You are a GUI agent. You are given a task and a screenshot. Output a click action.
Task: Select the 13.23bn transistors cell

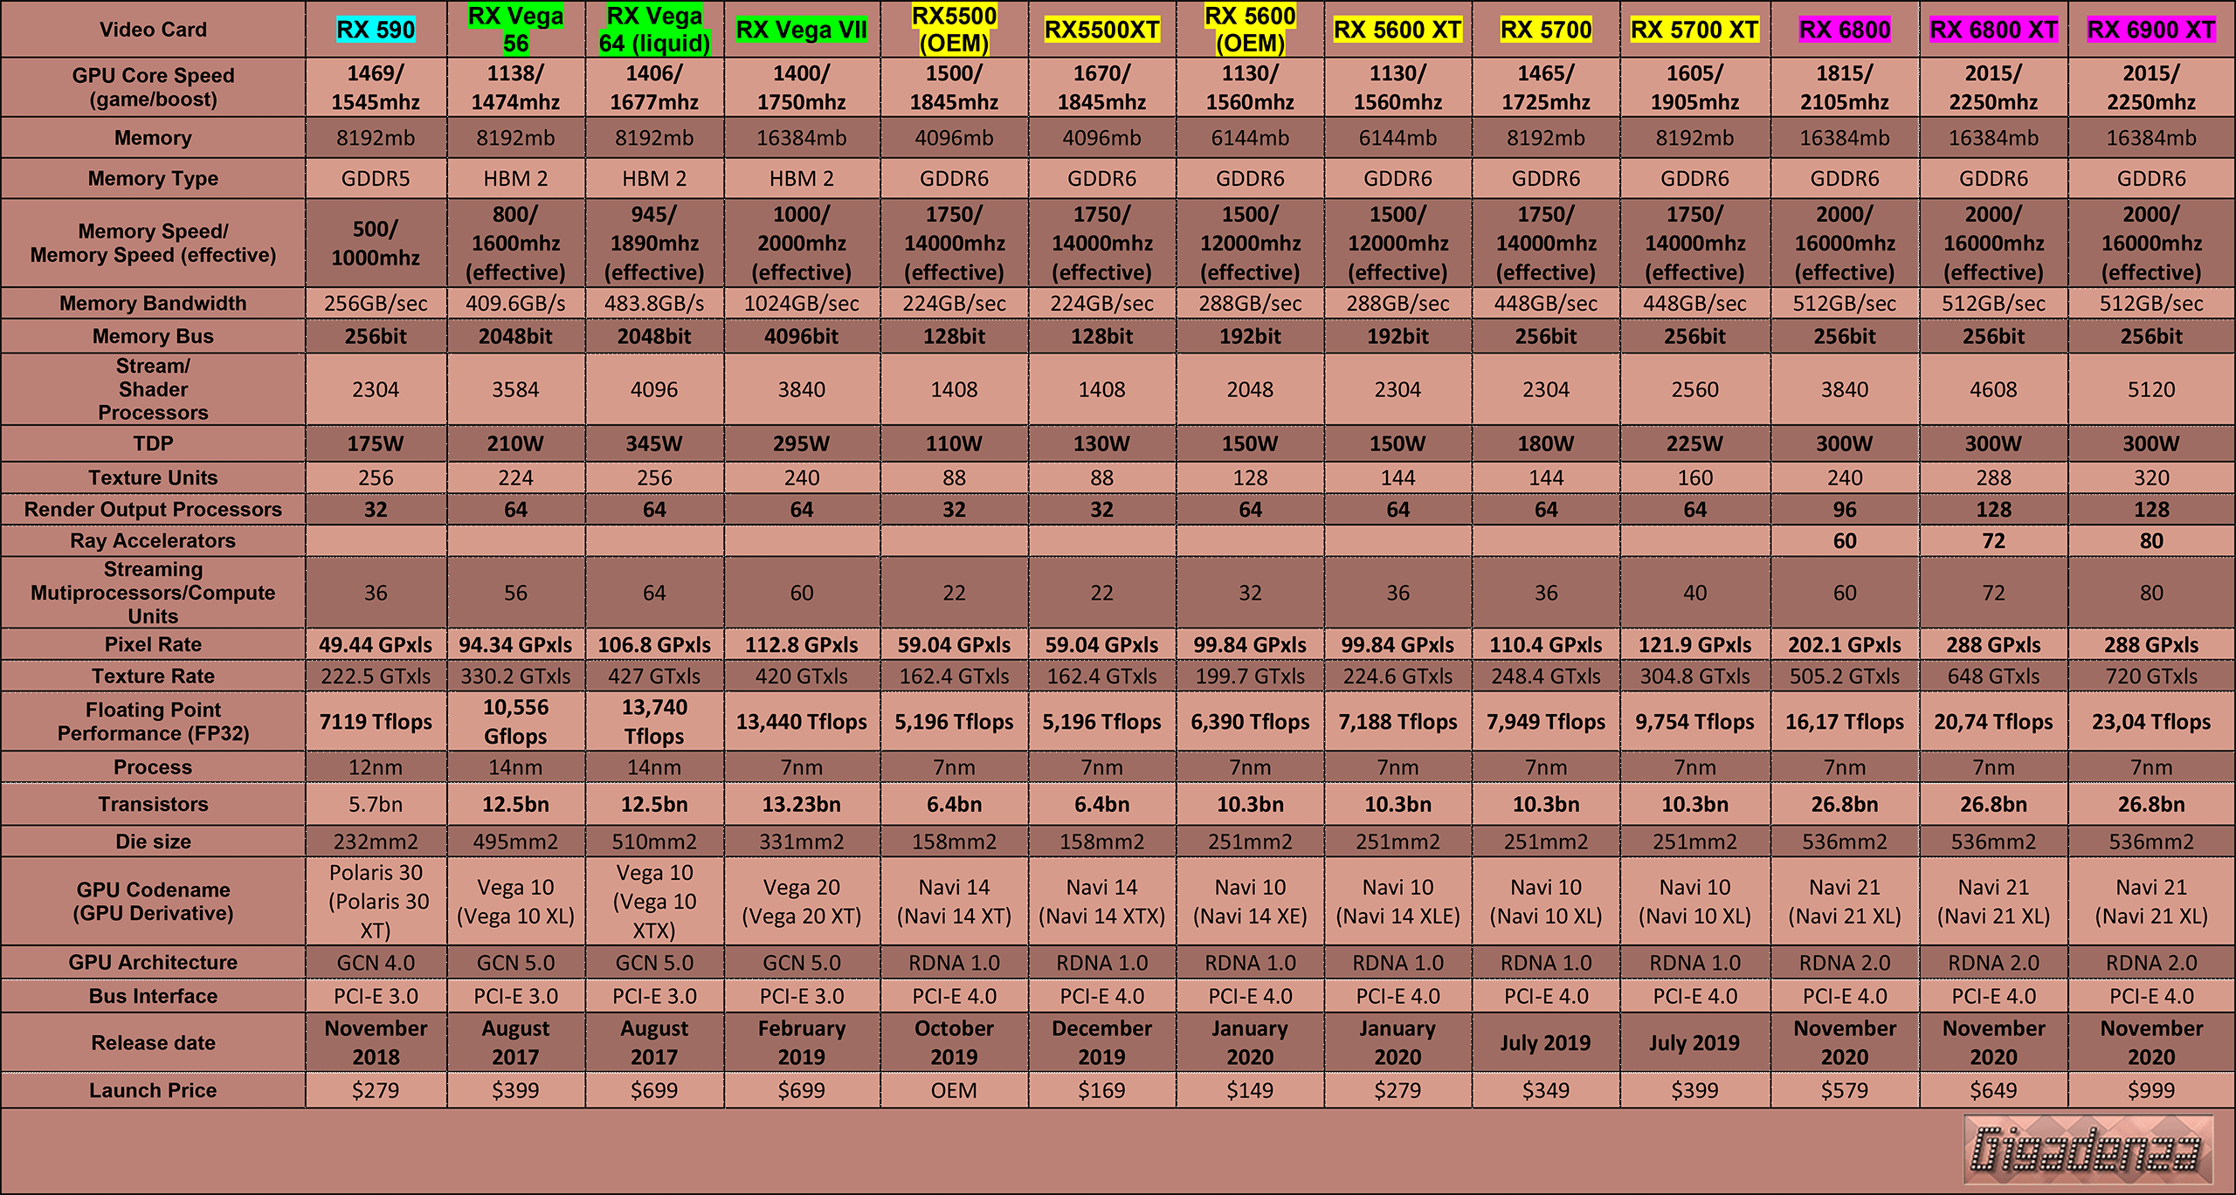[802, 804]
